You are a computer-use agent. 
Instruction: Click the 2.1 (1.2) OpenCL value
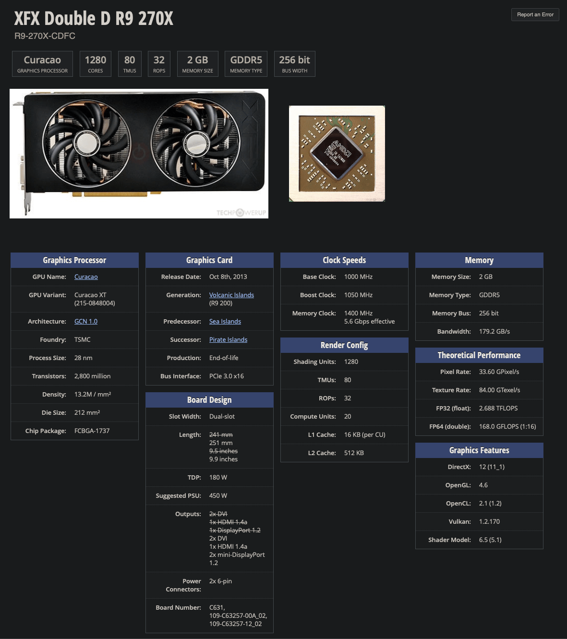click(x=490, y=504)
